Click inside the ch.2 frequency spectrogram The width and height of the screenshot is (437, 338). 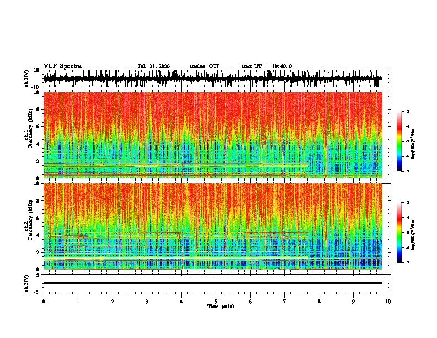212,226
